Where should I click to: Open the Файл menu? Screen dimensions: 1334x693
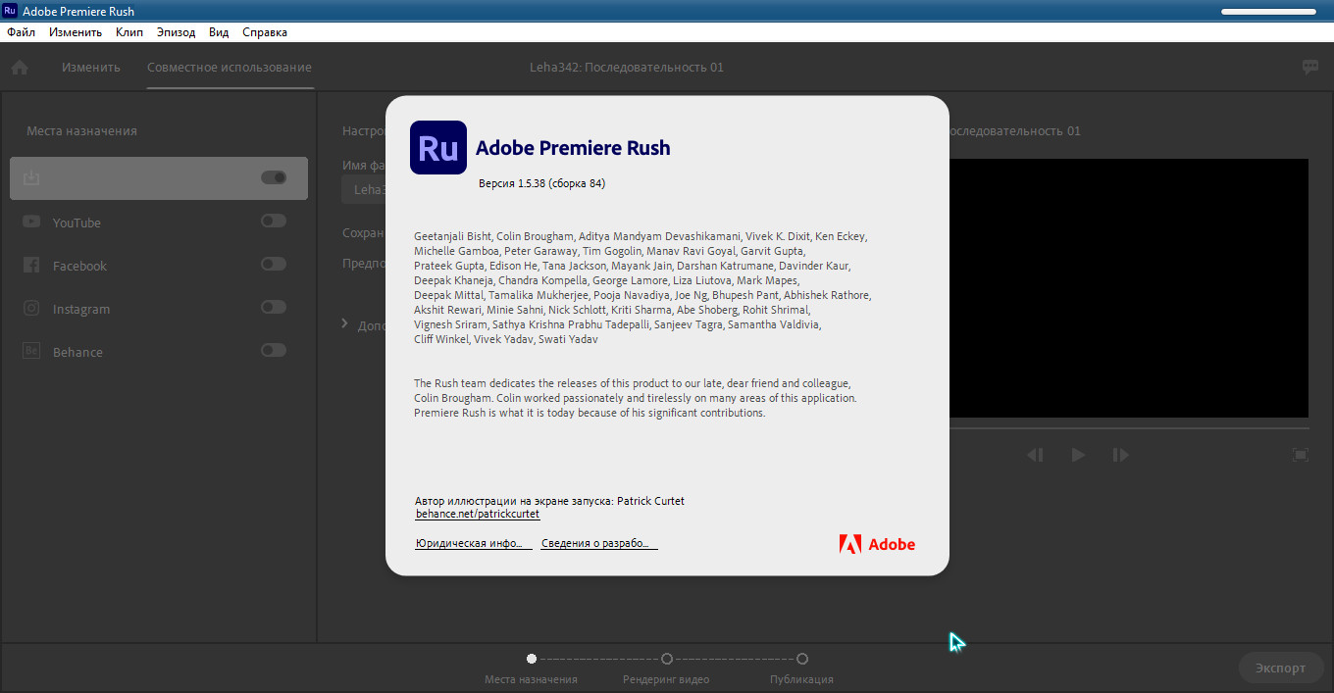[21, 32]
